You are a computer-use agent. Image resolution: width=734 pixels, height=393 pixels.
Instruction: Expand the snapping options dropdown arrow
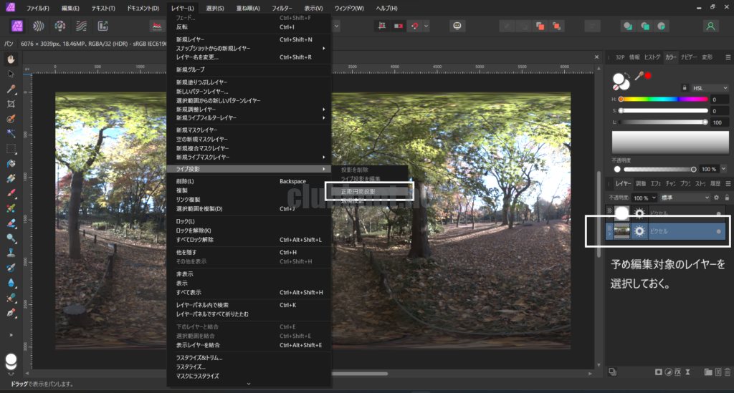[426, 26]
